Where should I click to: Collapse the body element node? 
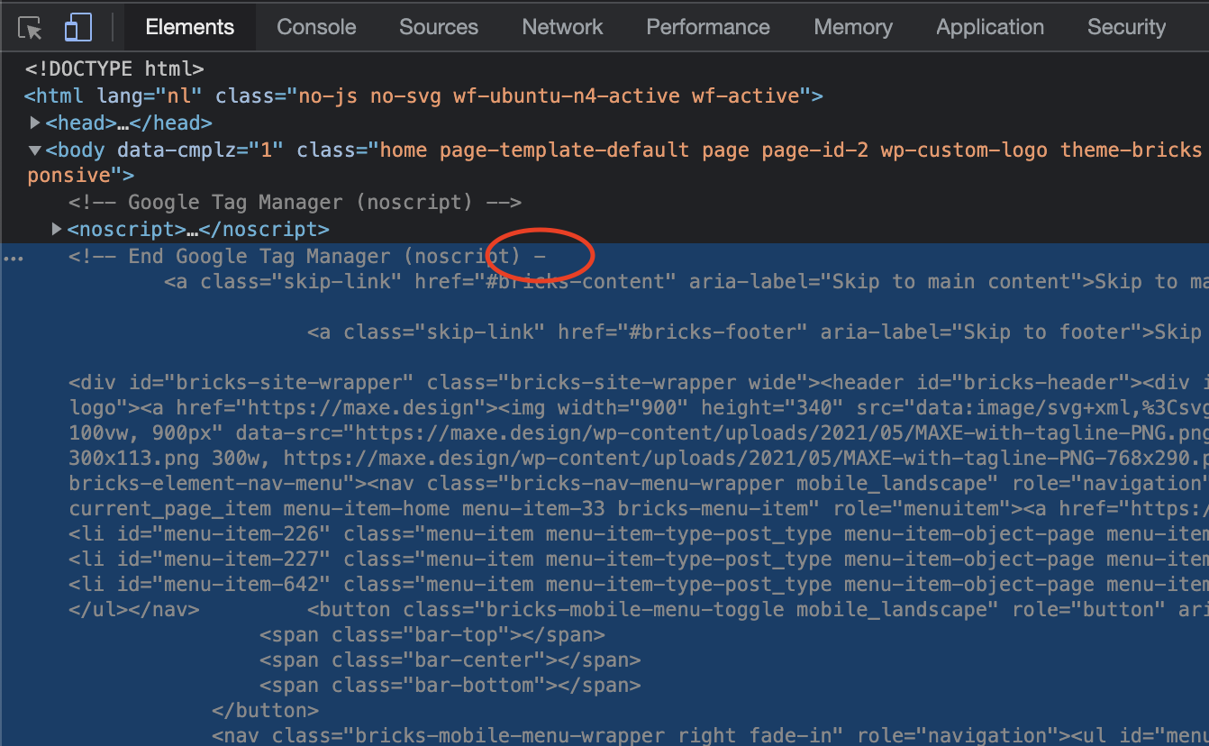(x=35, y=150)
